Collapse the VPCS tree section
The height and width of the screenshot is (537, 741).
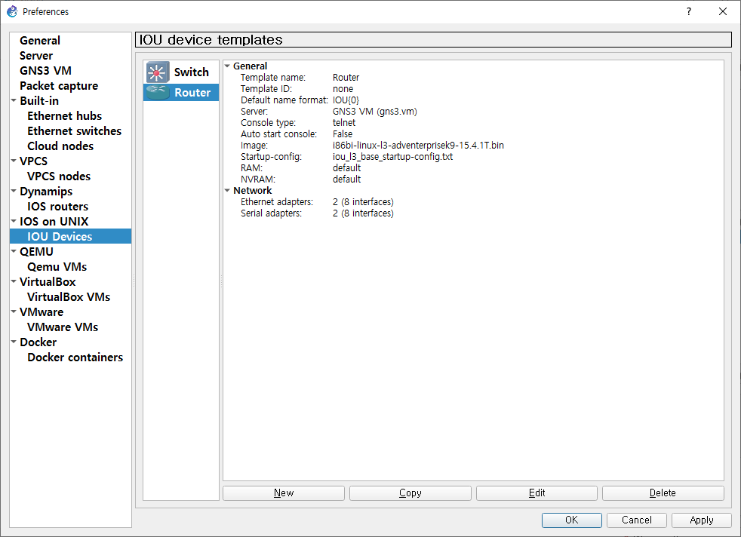[14, 161]
